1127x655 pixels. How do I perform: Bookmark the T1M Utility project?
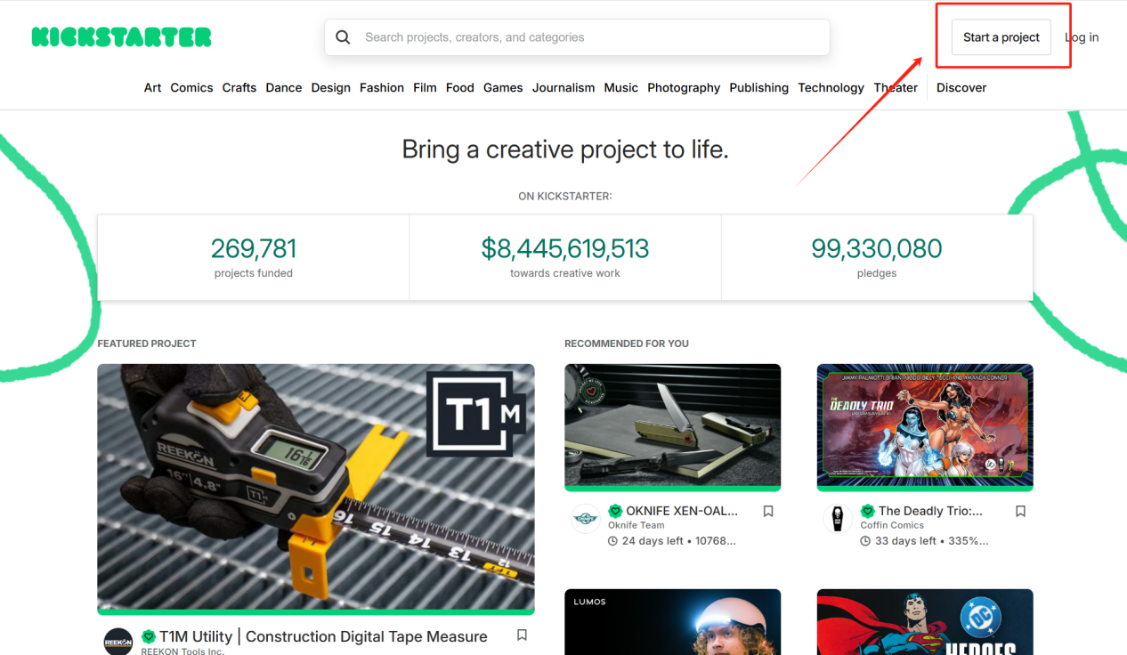point(522,635)
